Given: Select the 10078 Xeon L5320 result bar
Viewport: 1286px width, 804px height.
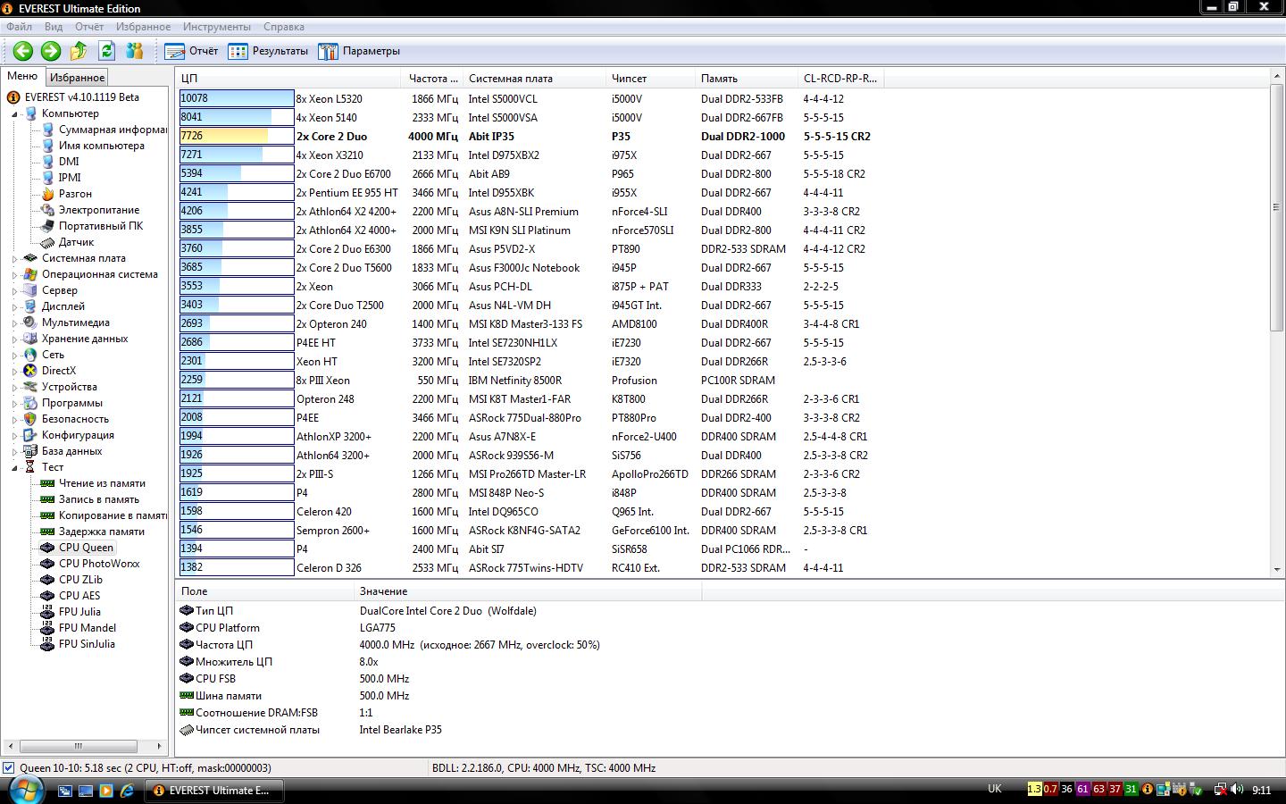Looking at the screenshot, I should (237, 99).
